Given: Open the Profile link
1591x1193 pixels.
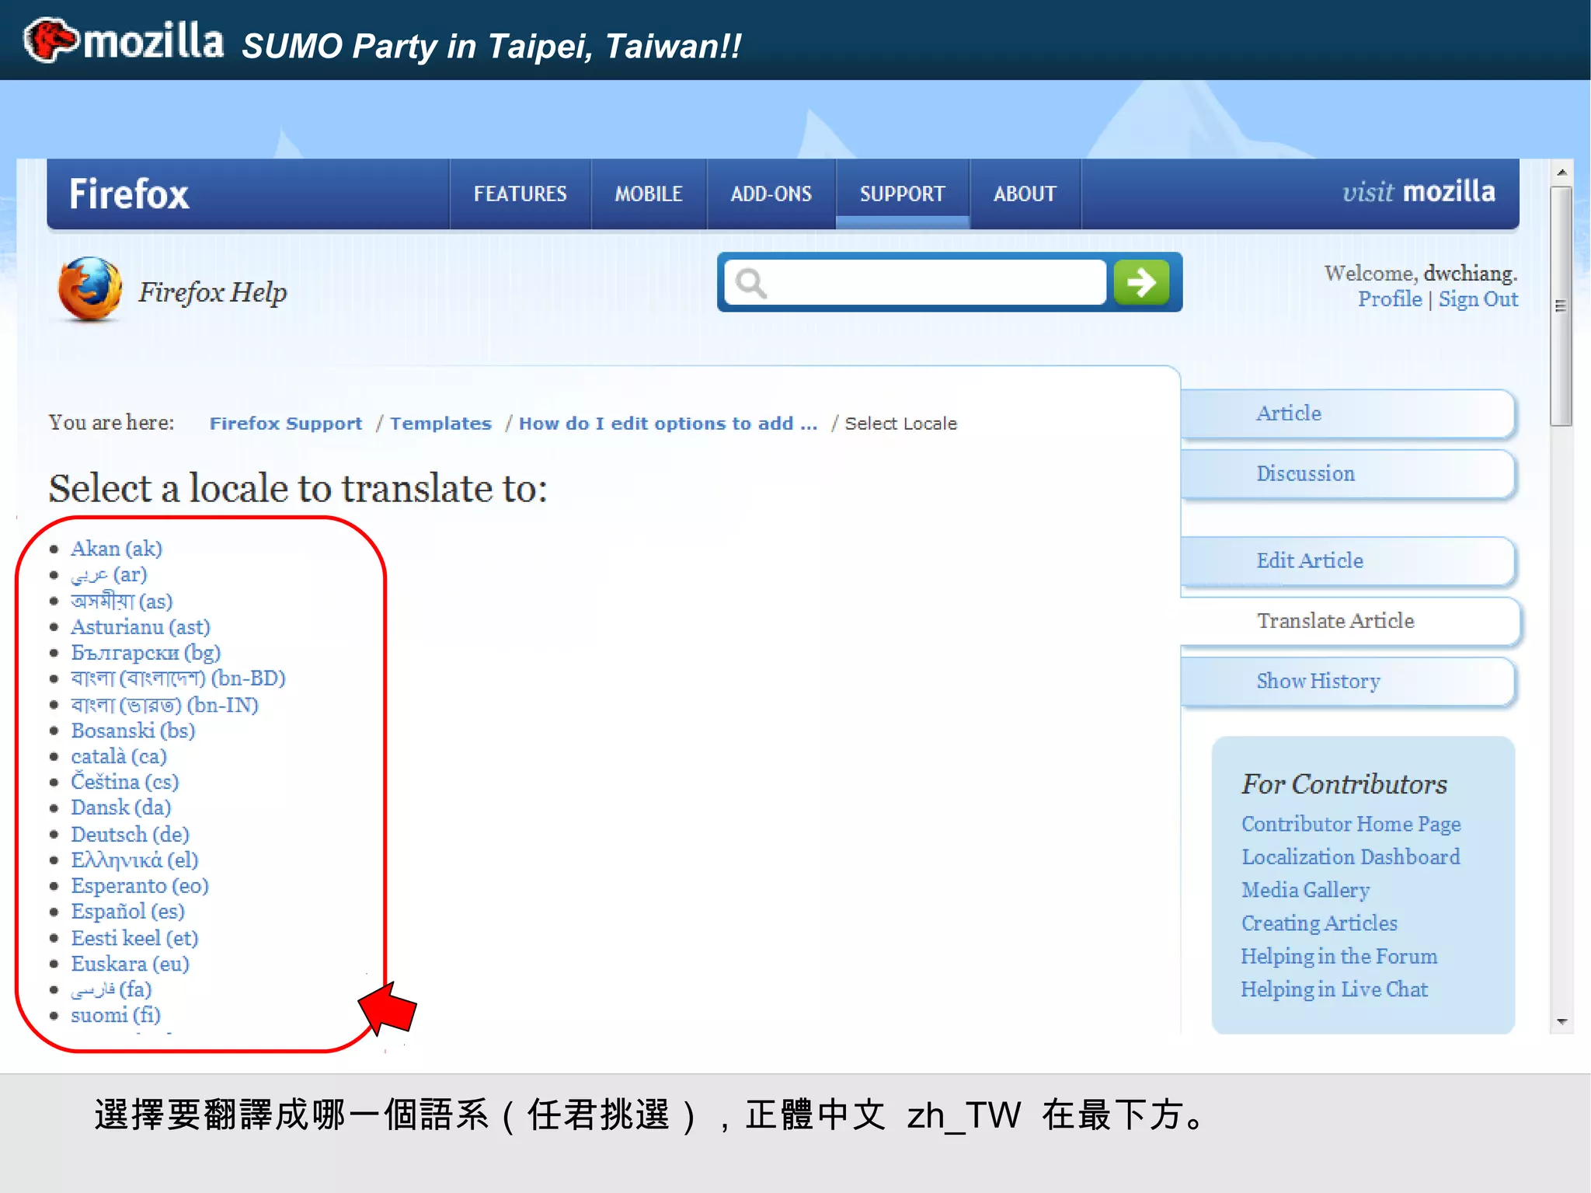Looking at the screenshot, I should [1390, 299].
